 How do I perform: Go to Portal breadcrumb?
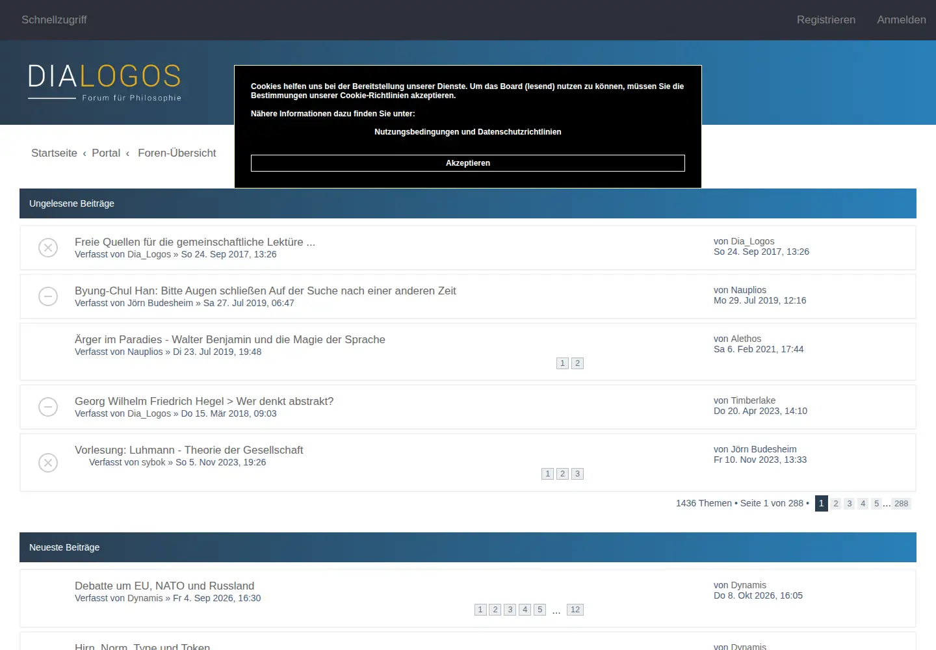(106, 153)
